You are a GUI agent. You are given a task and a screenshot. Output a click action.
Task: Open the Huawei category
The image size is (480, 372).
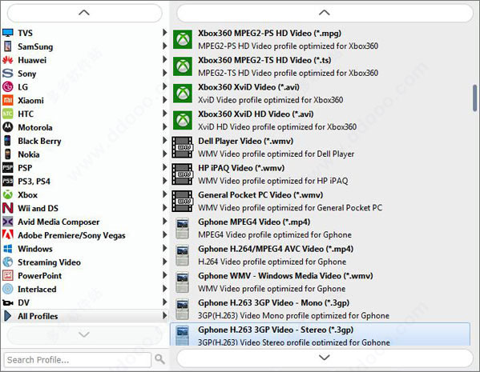coord(85,60)
